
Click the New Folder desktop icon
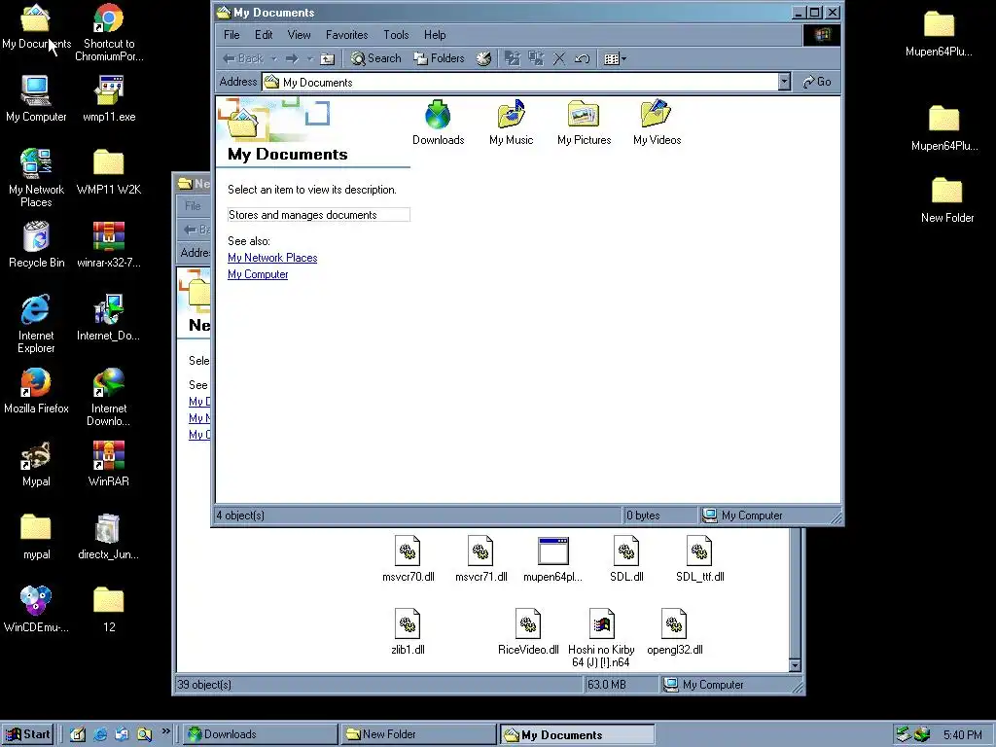click(947, 200)
